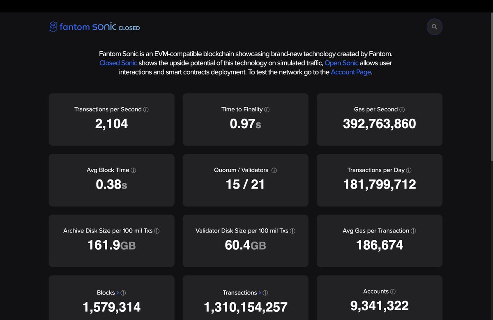
Task: Click the Gas per Second label
Action: pyautogui.click(x=376, y=109)
